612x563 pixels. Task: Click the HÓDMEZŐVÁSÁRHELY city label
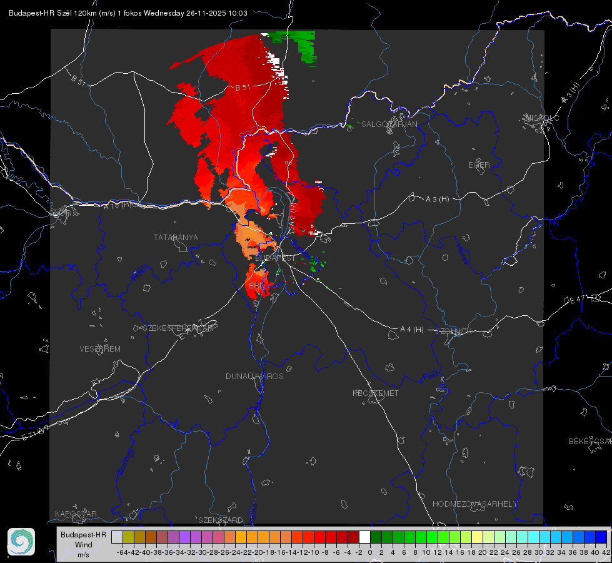tap(474, 504)
